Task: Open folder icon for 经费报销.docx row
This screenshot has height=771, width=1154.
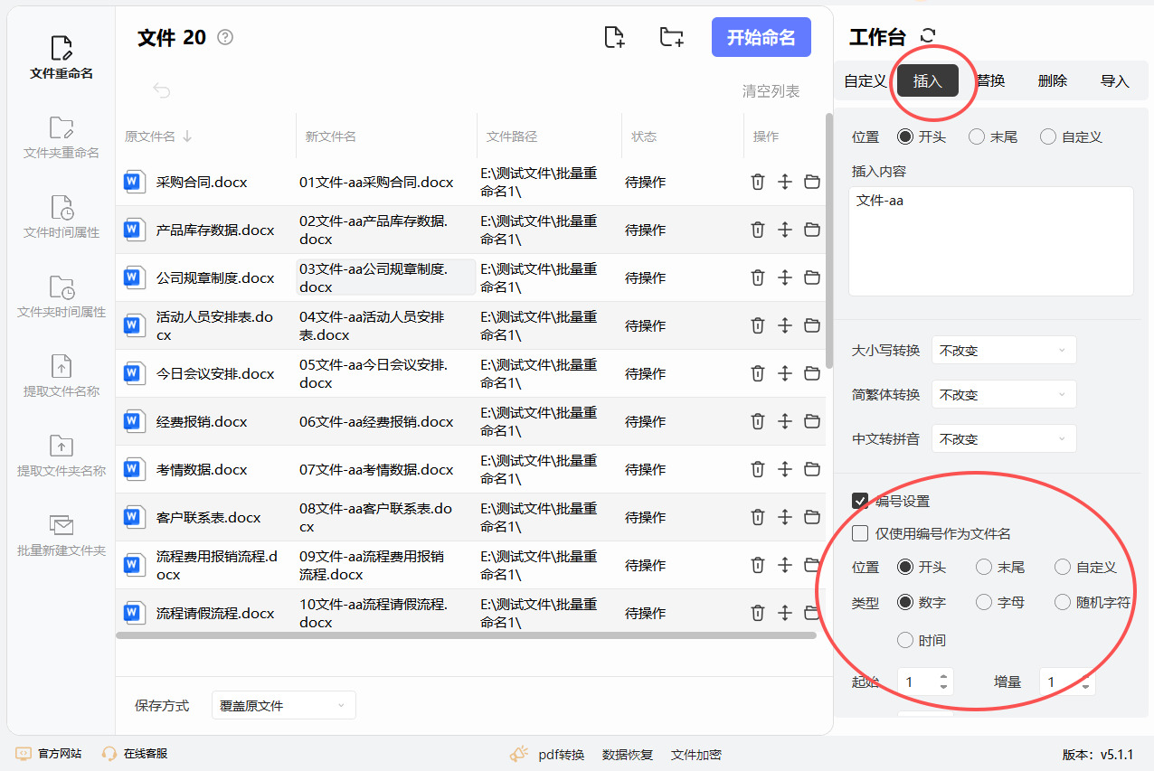Action: (812, 421)
